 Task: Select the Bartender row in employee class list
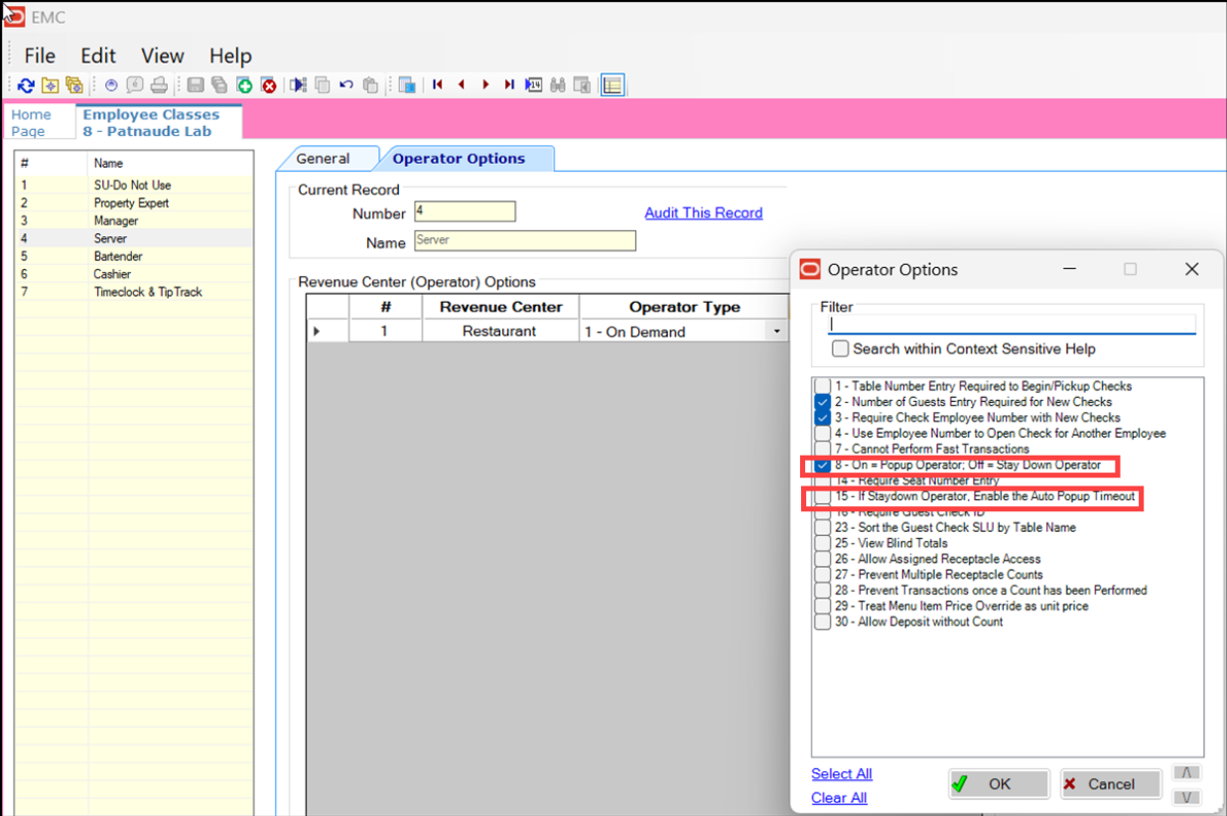[x=134, y=256]
